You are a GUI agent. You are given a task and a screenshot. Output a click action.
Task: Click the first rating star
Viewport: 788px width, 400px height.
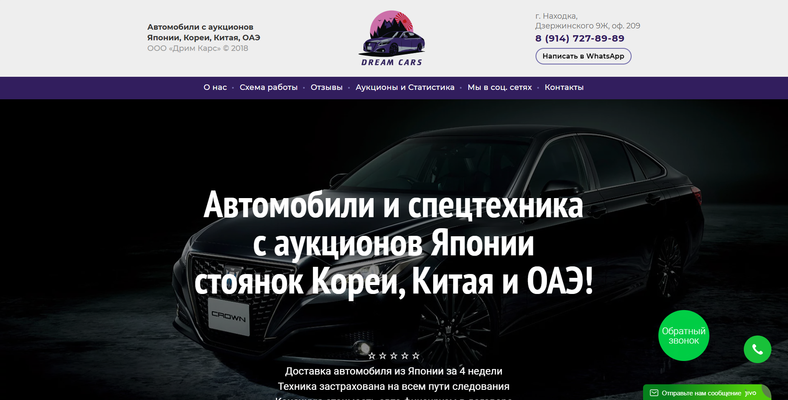[x=372, y=356]
